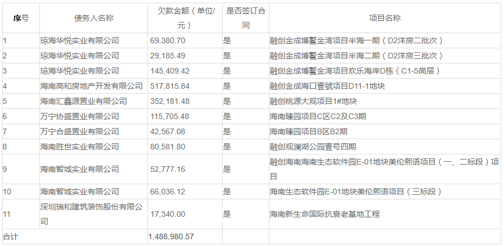Screen dimensions: 504x246
Task: Select the 项目名称 column header
Action: pyautogui.click(x=384, y=18)
